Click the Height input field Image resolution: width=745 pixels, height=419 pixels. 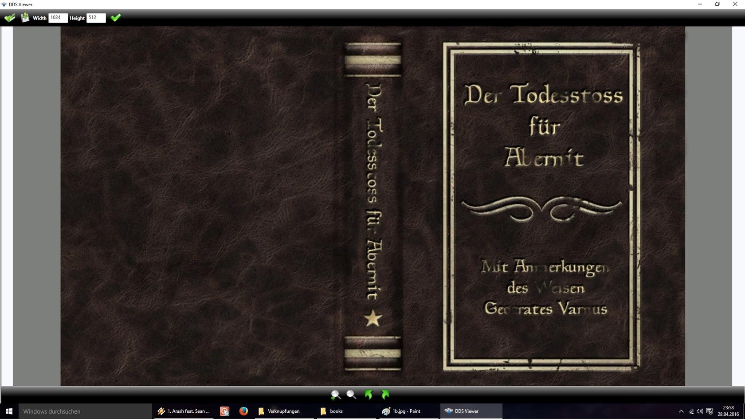(x=96, y=18)
